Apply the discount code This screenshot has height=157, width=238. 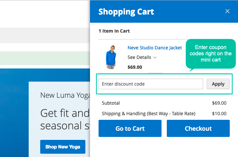pyautogui.click(x=218, y=84)
